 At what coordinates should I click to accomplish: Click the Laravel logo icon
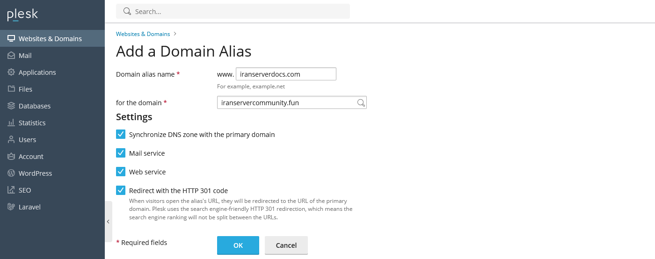pos(11,207)
